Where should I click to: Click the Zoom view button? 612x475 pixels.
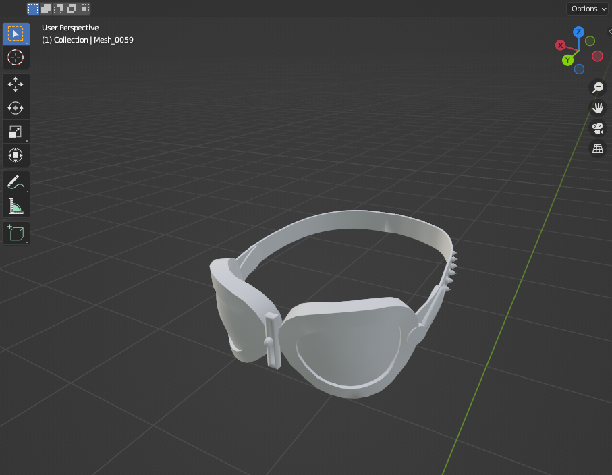(598, 88)
